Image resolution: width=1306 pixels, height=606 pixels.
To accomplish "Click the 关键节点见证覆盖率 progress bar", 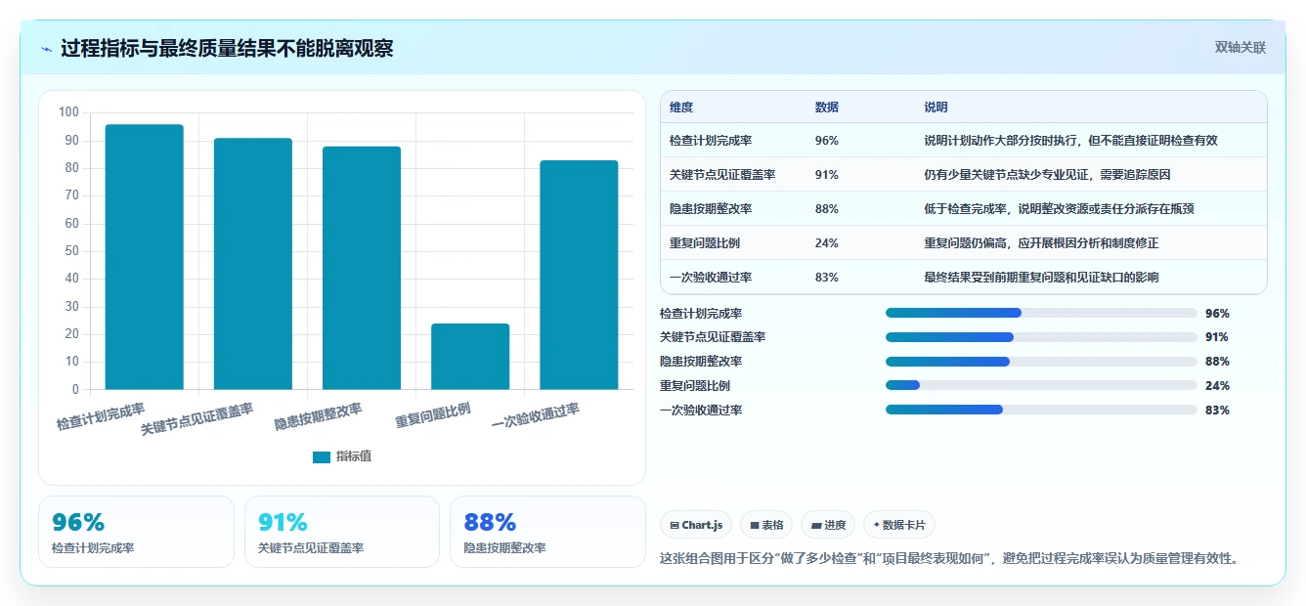I will [x=1041, y=337].
